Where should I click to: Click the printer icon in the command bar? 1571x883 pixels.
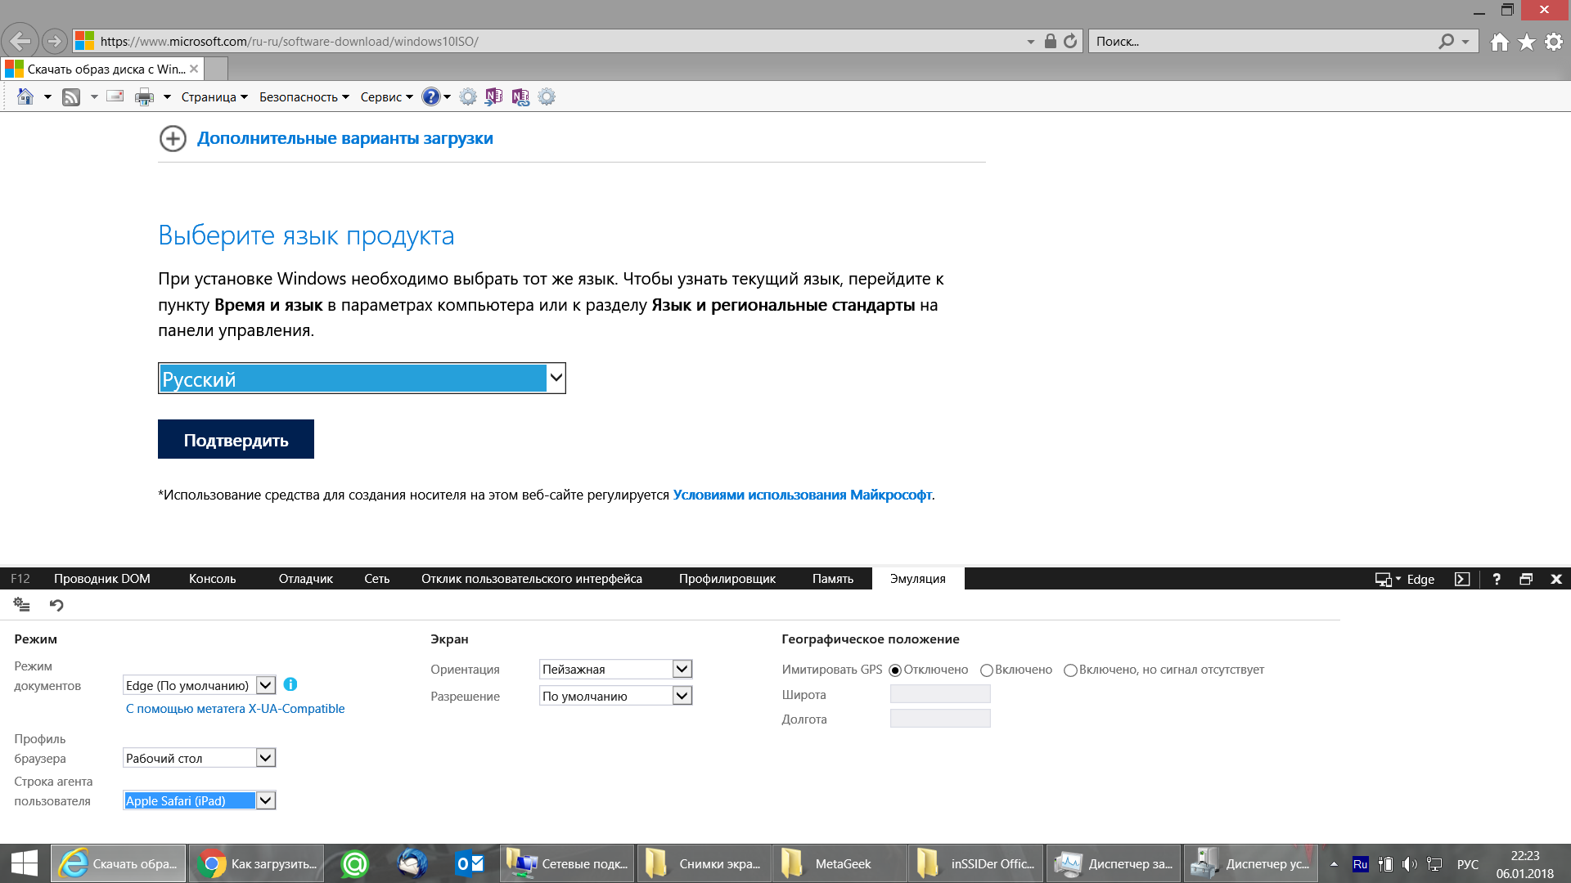[144, 97]
